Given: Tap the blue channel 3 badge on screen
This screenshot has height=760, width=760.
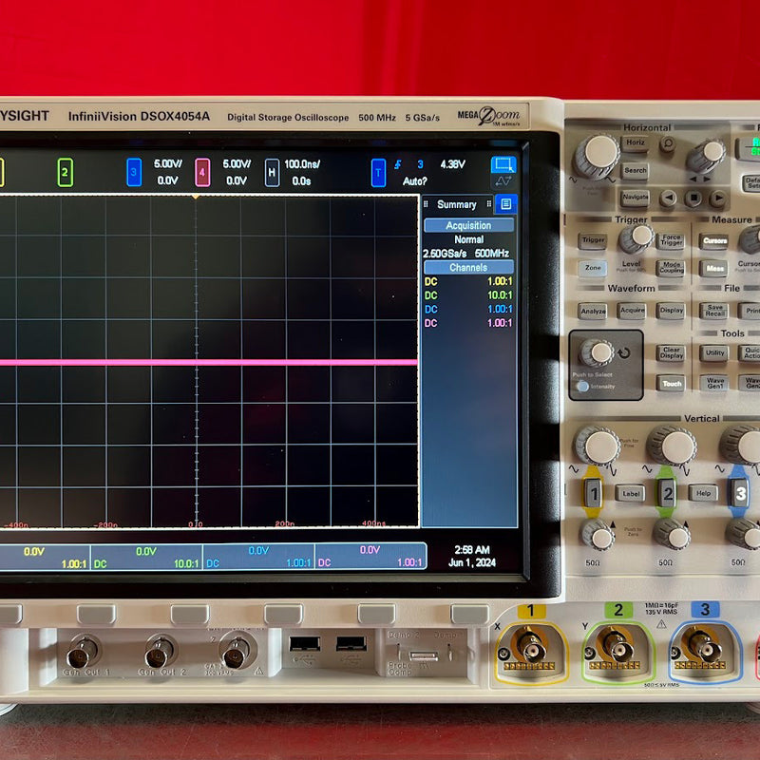Looking at the screenshot, I should tap(134, 172).
